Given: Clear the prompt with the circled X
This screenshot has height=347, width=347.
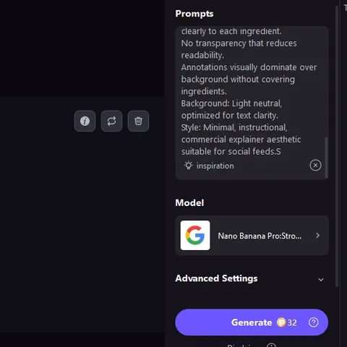Looking at the screenshot, I should 315,166.
